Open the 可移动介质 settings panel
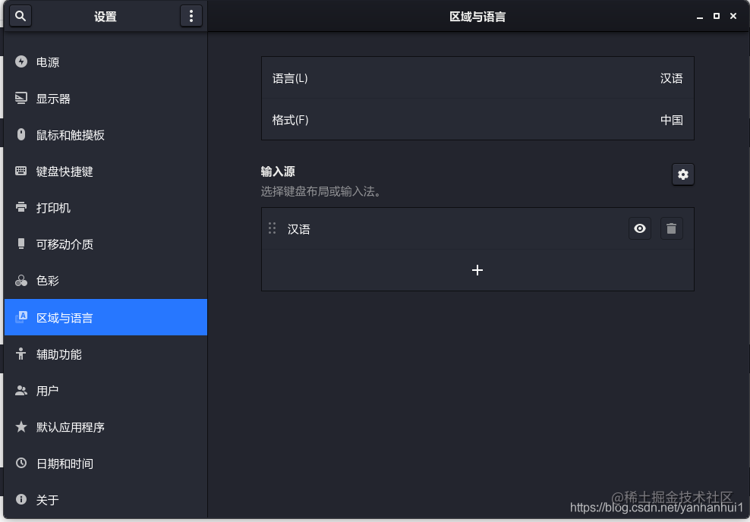Viewport: 750px width, 522px height. 106,244
